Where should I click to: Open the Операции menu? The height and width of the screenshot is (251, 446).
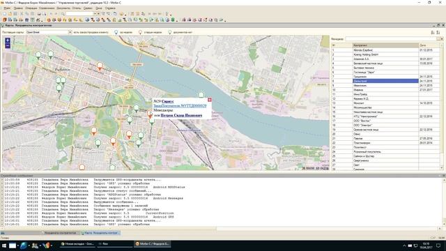coord(31,8)
